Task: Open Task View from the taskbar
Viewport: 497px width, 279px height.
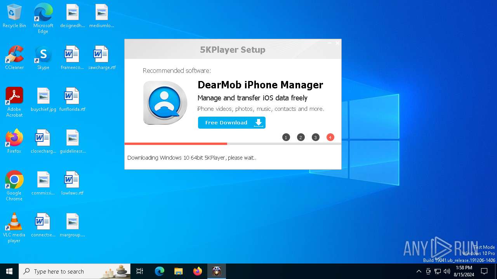Action: [140, 271]
